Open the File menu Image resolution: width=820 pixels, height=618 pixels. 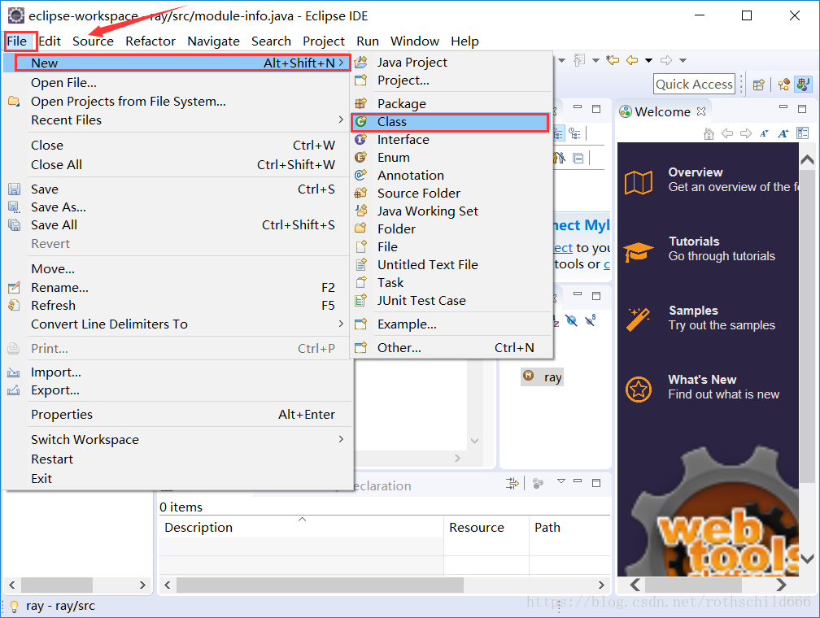point(17,41)
